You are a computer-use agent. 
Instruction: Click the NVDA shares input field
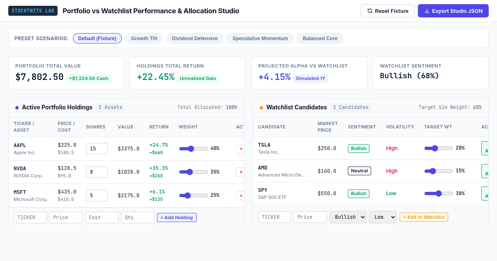point(97,172)
